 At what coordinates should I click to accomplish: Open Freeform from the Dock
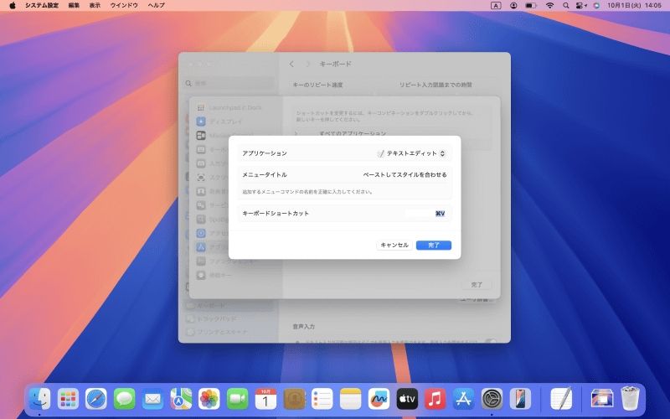379,399
